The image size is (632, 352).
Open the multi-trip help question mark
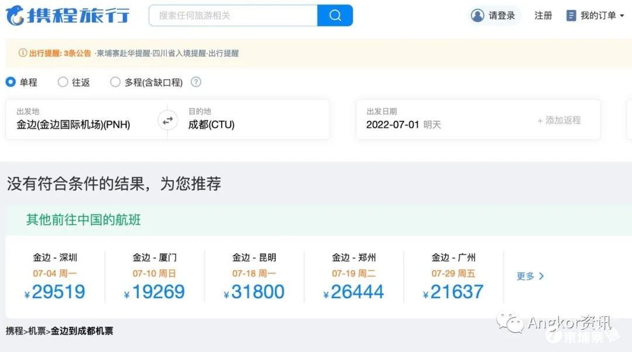click(x=196, y=82)
